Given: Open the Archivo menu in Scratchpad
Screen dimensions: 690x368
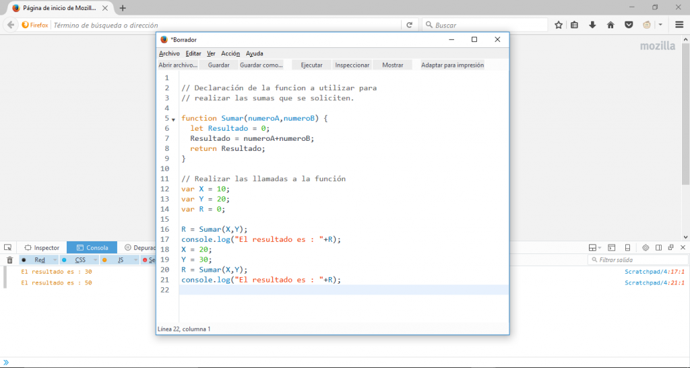Looking at the screenshot, I should [169, 53].
